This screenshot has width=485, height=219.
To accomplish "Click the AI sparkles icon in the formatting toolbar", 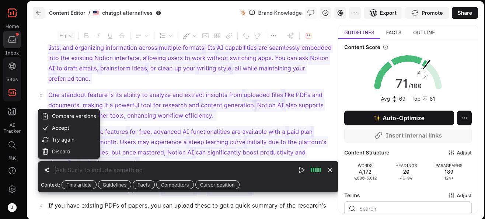I will 290,36.
